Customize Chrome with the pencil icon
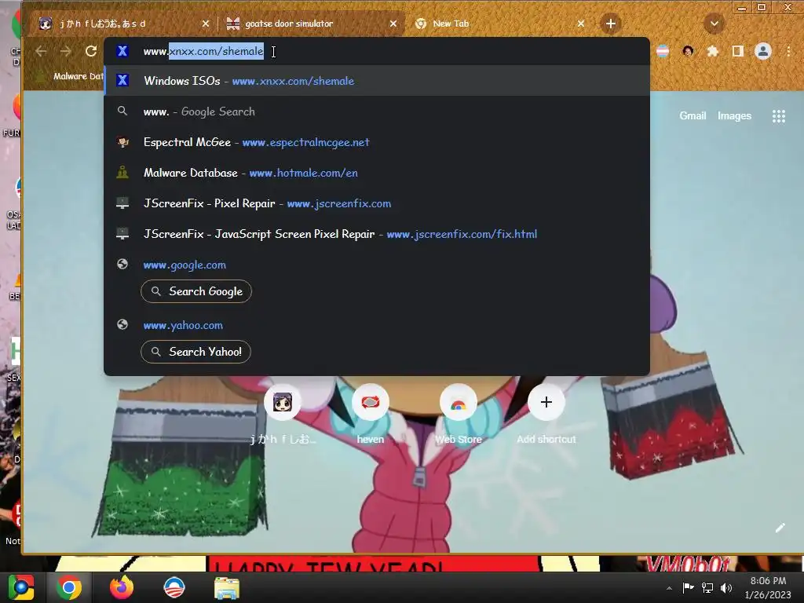This screenshot has width=804, height=603. click(x=780, y=528)
